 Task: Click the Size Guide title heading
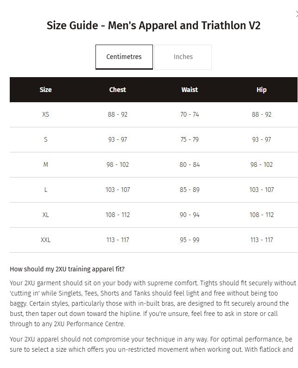point(153,25)
